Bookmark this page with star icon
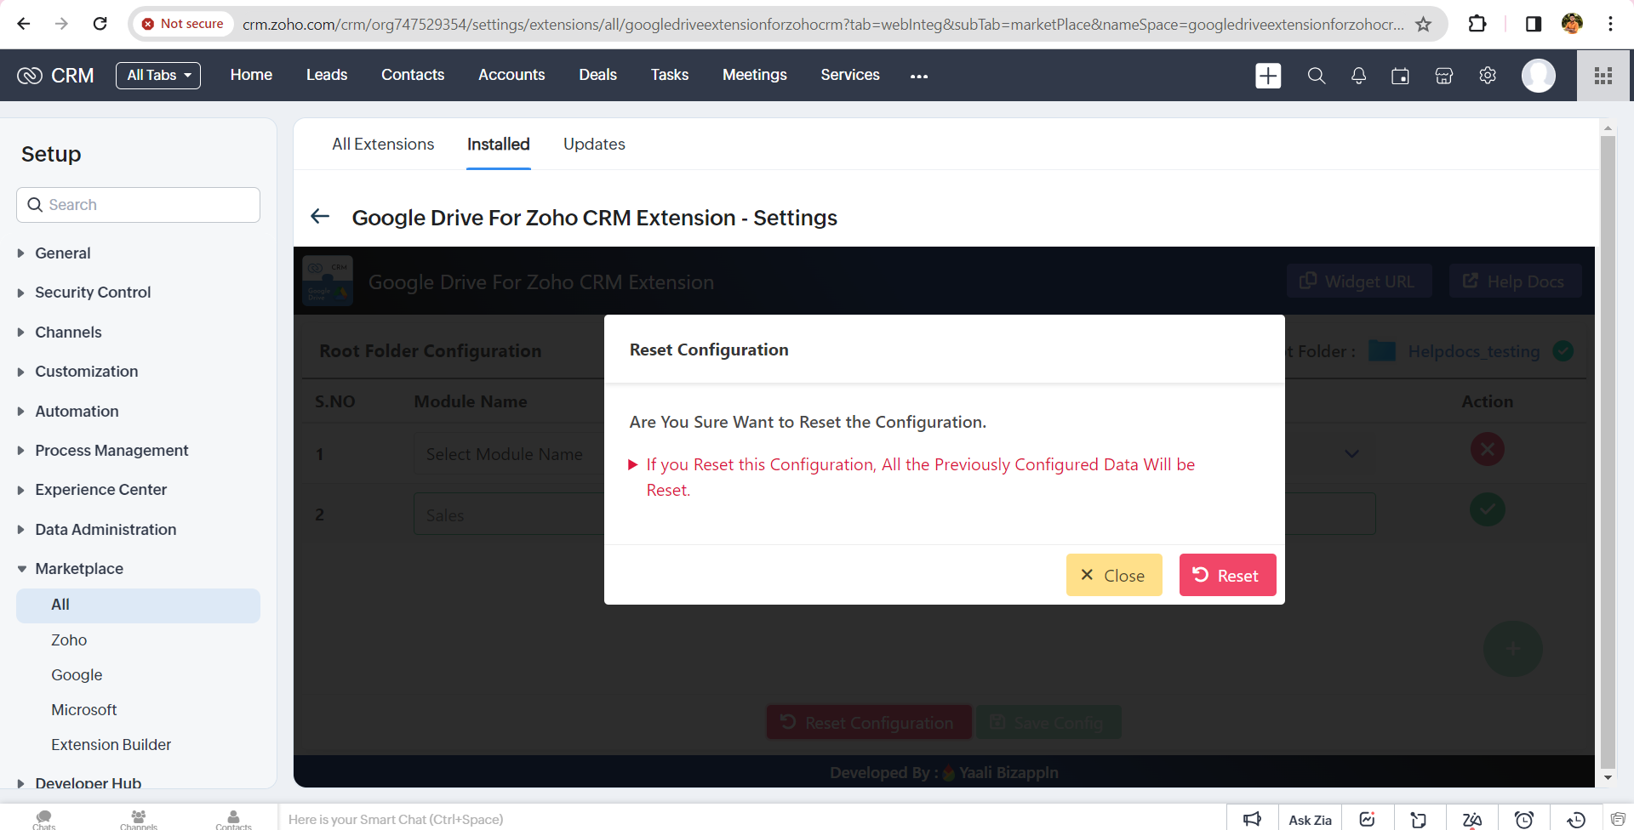Viewport: 1634px width, 830px height. pos(1423,24)
